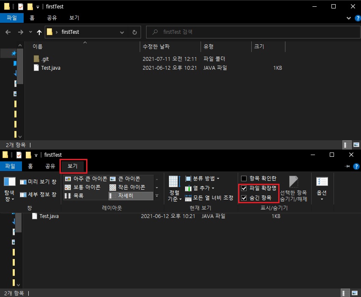Sort by 수정한 날짜 column header
Viewport: 361px width, 297px height.
pyautogui.click(x=156, y=46)
